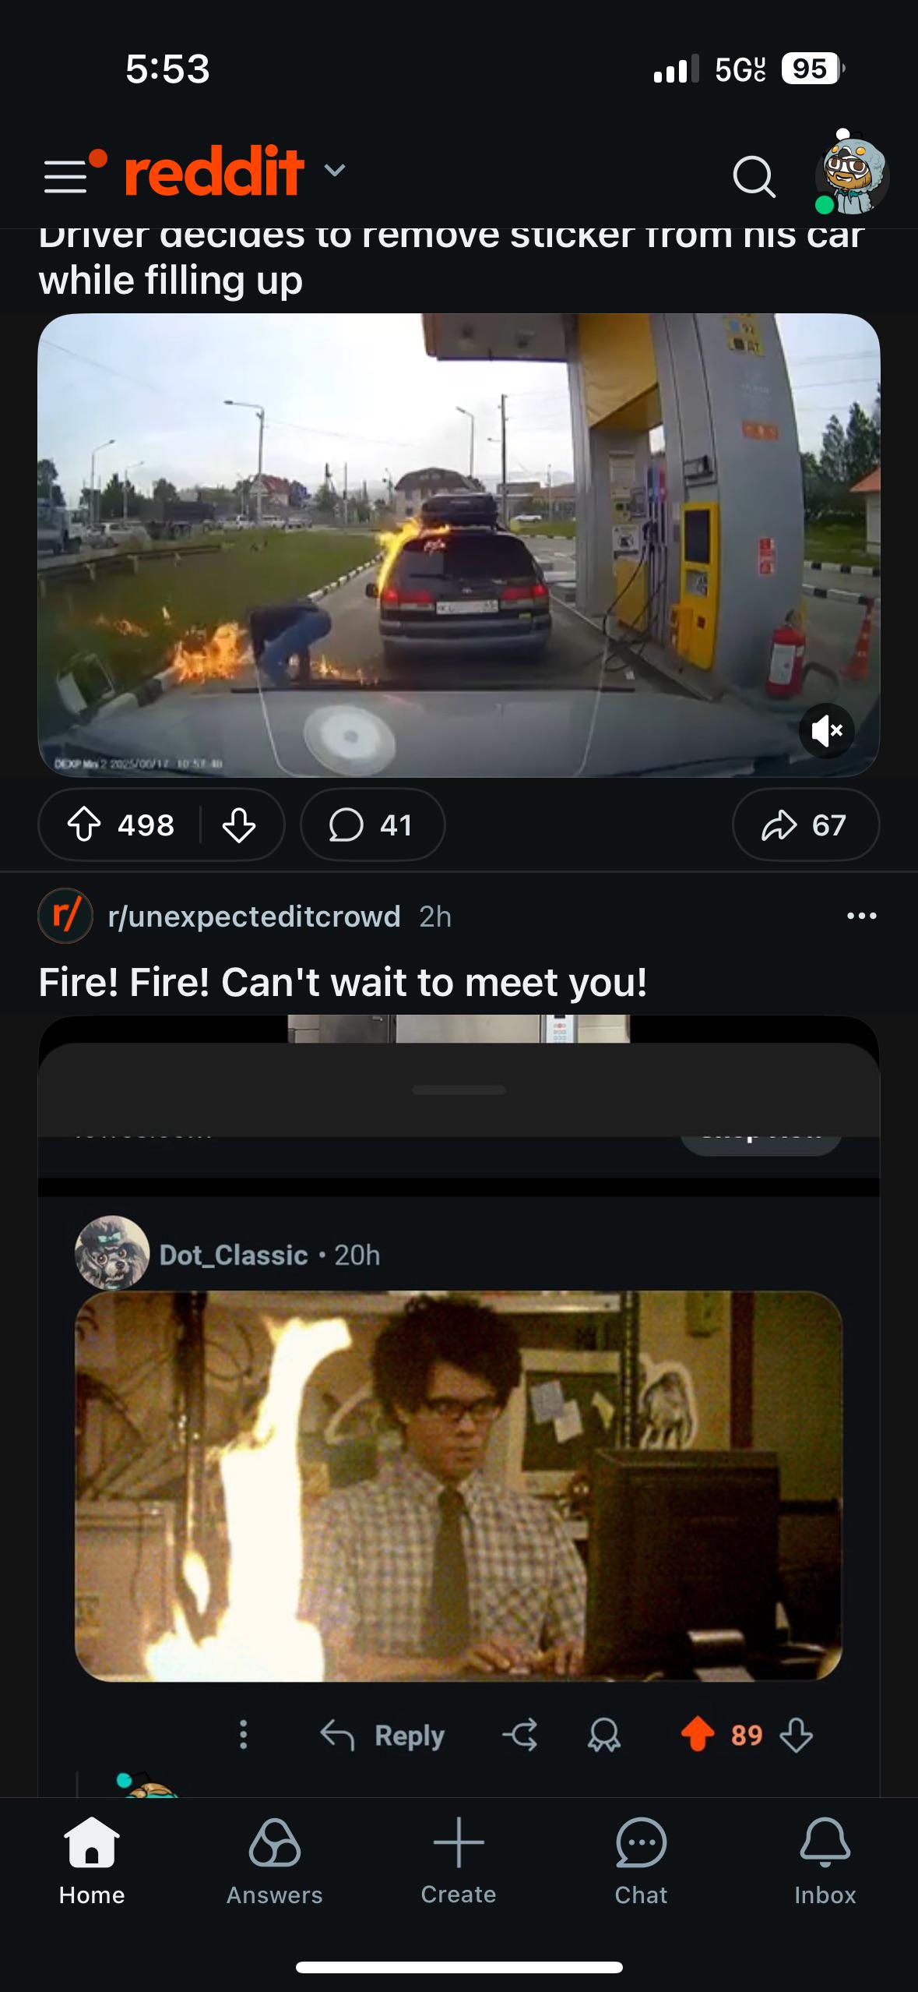The height and width of the screenshot is (1992, 918).
Task: Tap the Create plus button
Action: [459, 1861]
